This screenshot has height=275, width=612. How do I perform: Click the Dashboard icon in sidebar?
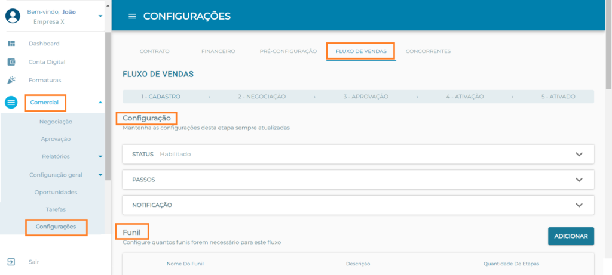(11, 43)
